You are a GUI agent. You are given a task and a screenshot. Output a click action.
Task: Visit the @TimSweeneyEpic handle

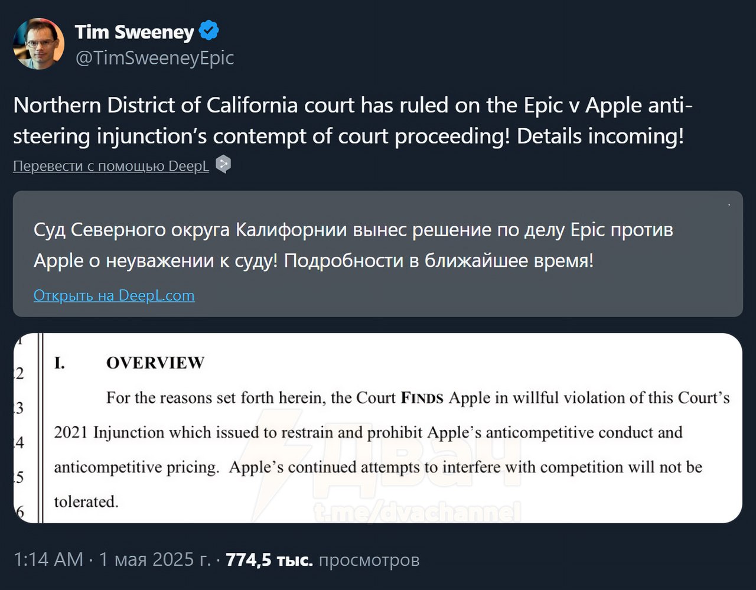pos(155,58)
